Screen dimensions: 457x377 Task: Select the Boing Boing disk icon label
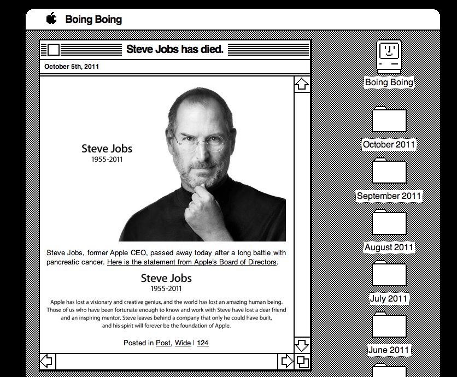coord(389,81)
